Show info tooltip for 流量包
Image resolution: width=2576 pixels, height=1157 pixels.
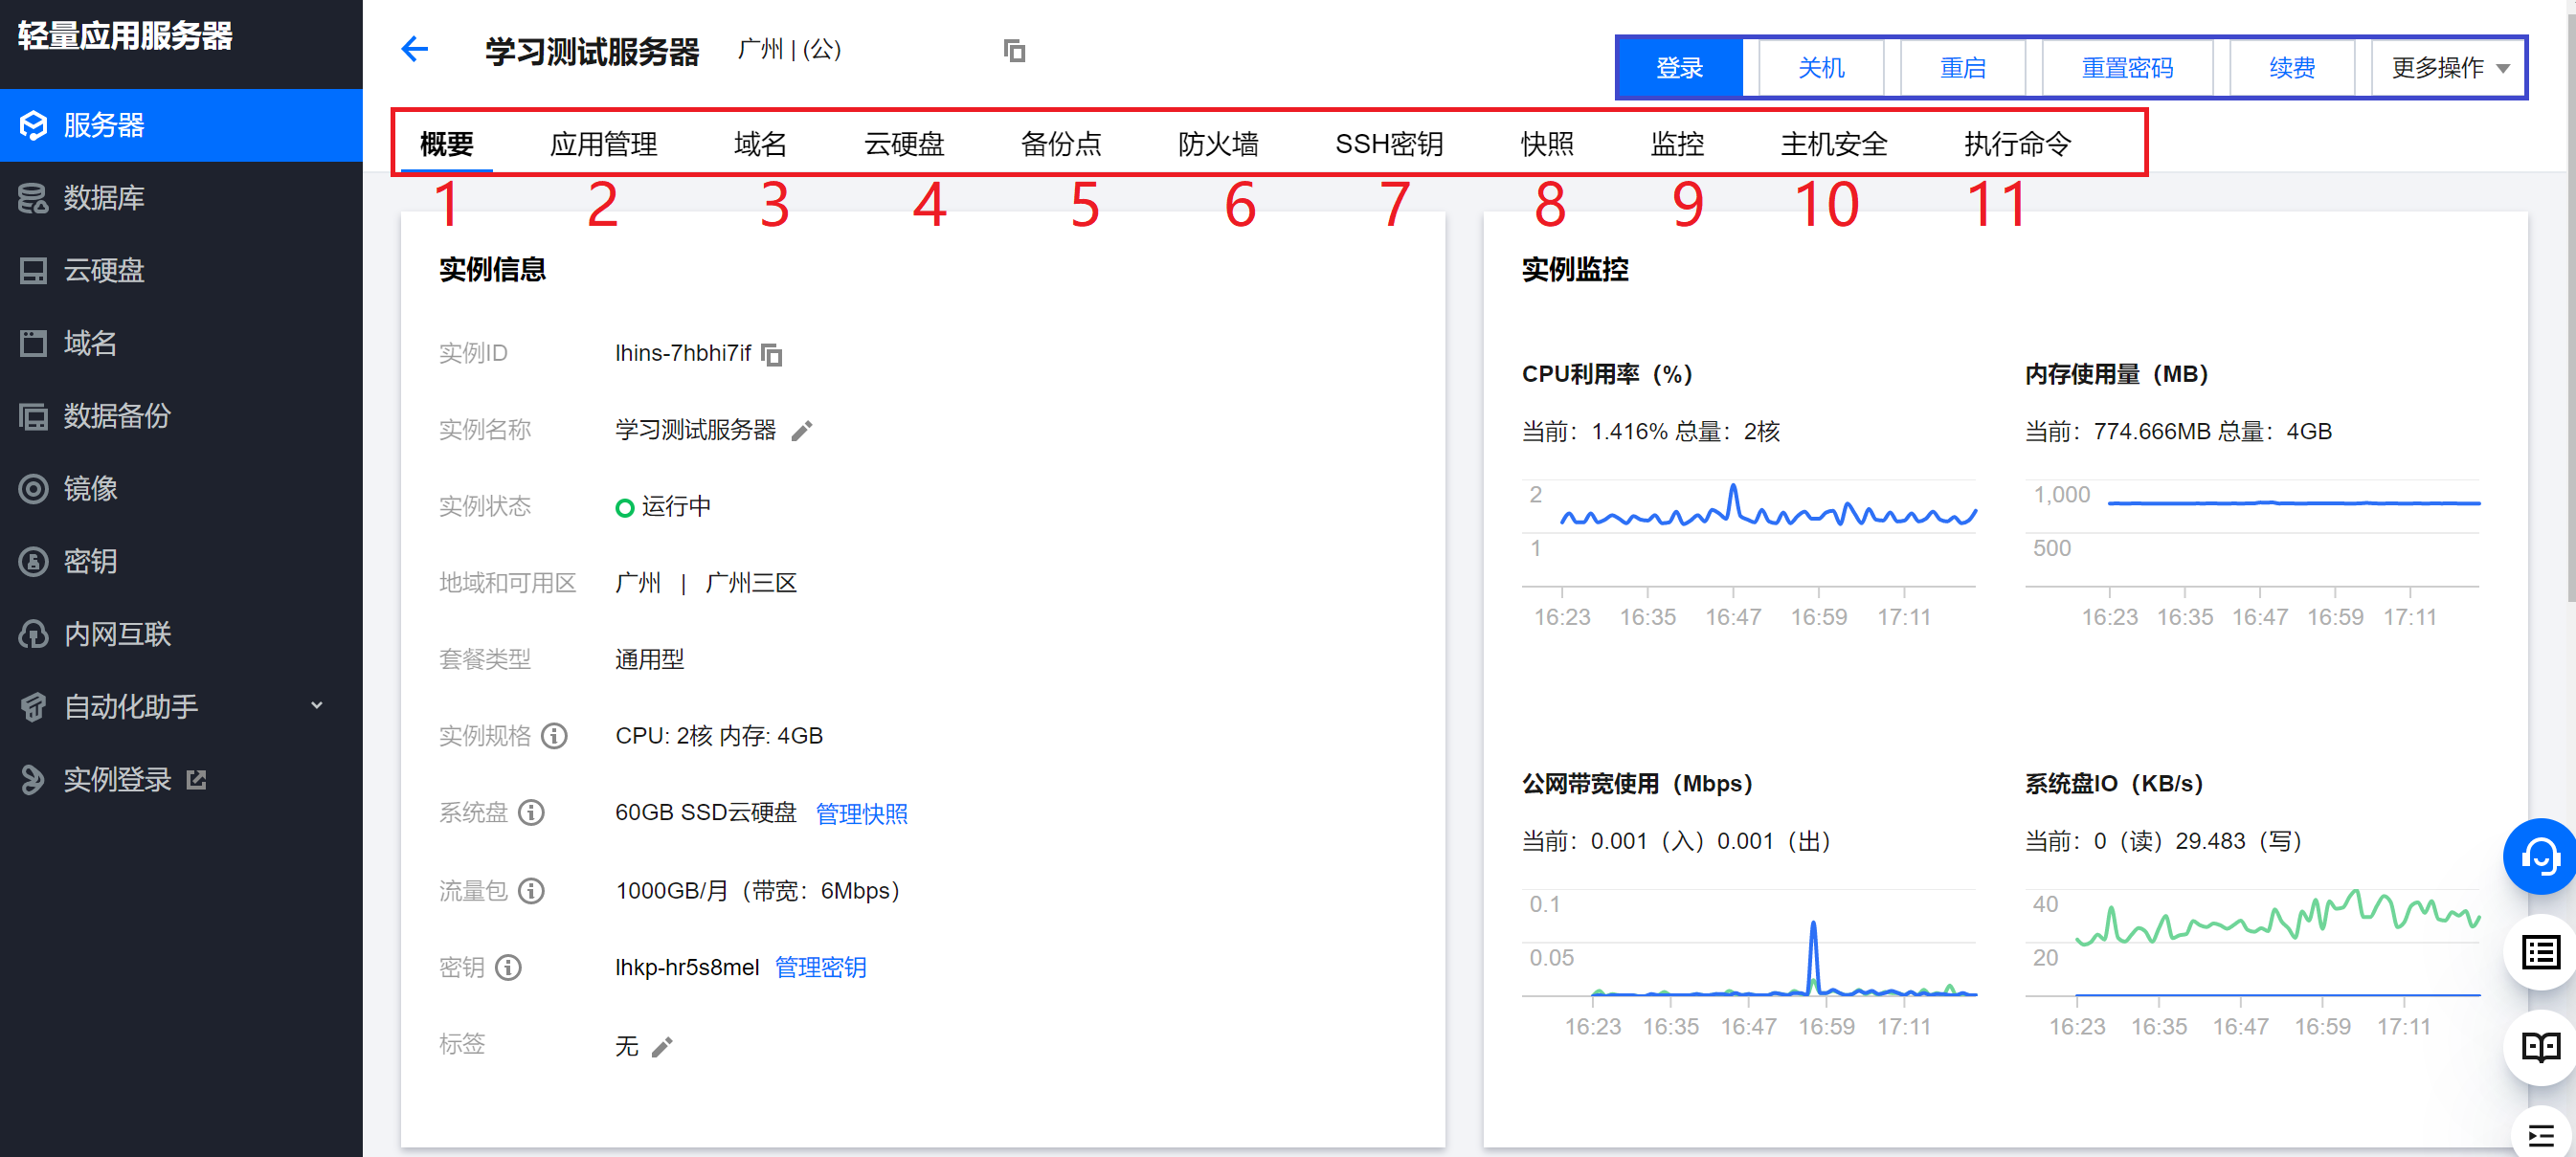pyautogui.click(x=531, y=890)
